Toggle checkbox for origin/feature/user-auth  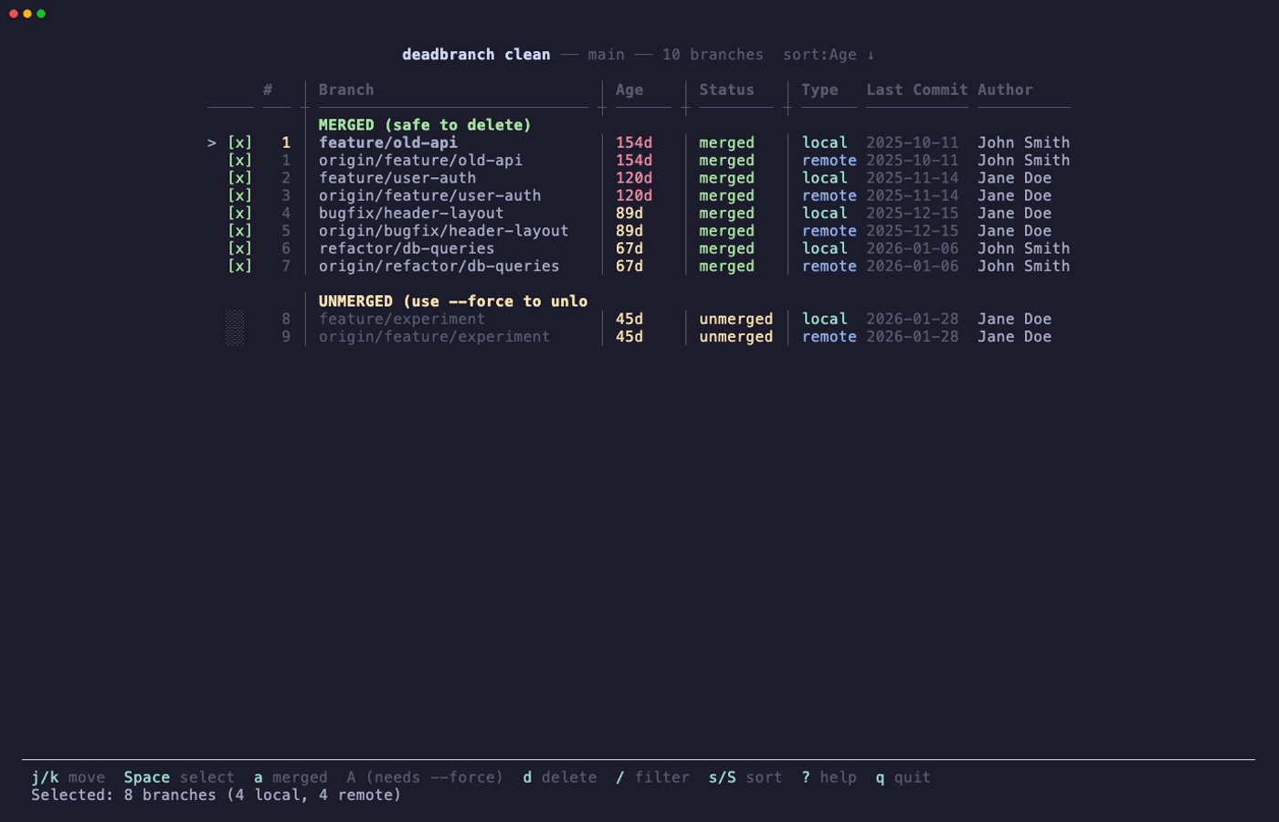point(239,195)
